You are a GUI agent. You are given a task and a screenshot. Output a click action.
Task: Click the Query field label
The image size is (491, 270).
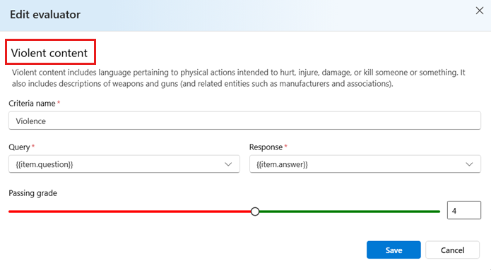(19, 147)
